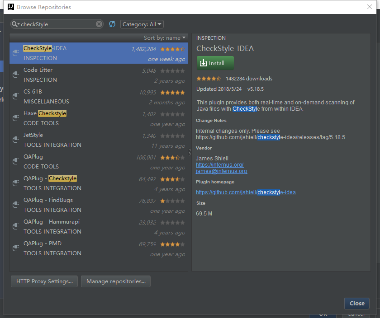Image resolution: width=380 pixels, height=318 pixels.
Task: Select the QAPlug - Hammurapi plugin
Action: 99,226
